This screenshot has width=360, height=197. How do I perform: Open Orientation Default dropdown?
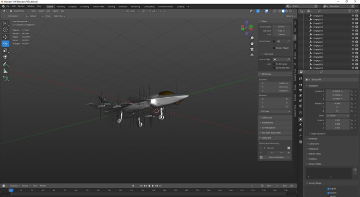pyautogui.click(x=34, y=16)
